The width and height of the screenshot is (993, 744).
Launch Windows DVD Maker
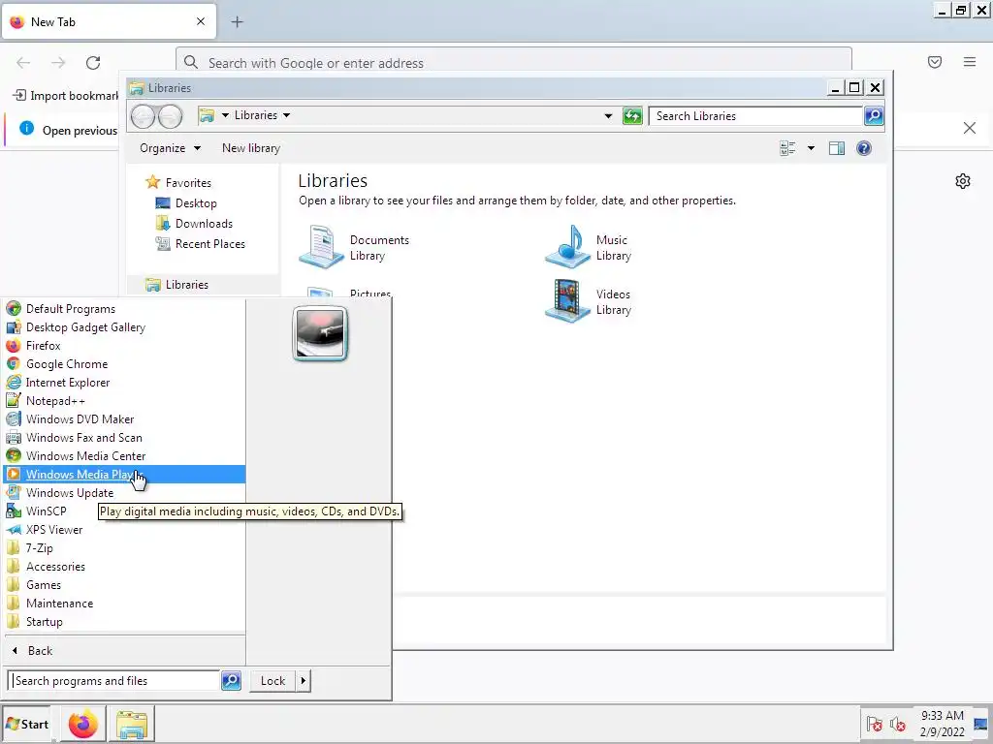pos(124,418)
